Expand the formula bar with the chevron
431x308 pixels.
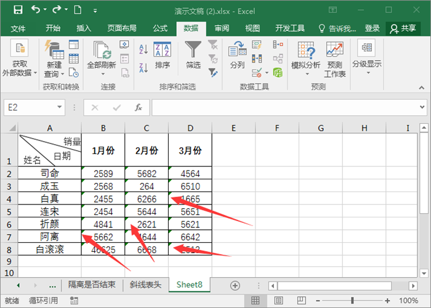[422, 107]
